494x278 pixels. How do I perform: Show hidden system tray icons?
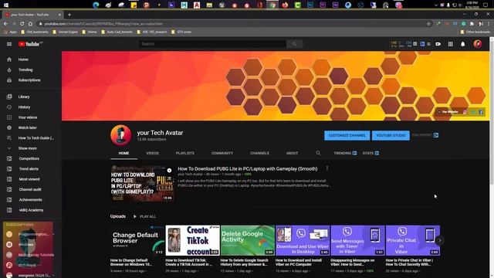tap(435, 5)
